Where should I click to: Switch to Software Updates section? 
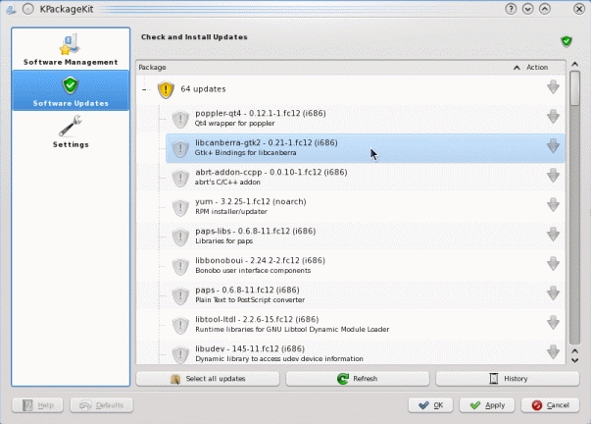tap(71, 90)
